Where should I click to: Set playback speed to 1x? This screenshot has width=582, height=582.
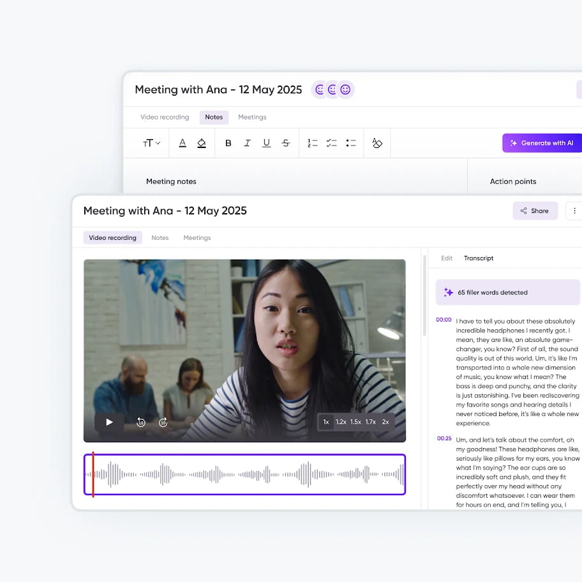tap(326, 422)
